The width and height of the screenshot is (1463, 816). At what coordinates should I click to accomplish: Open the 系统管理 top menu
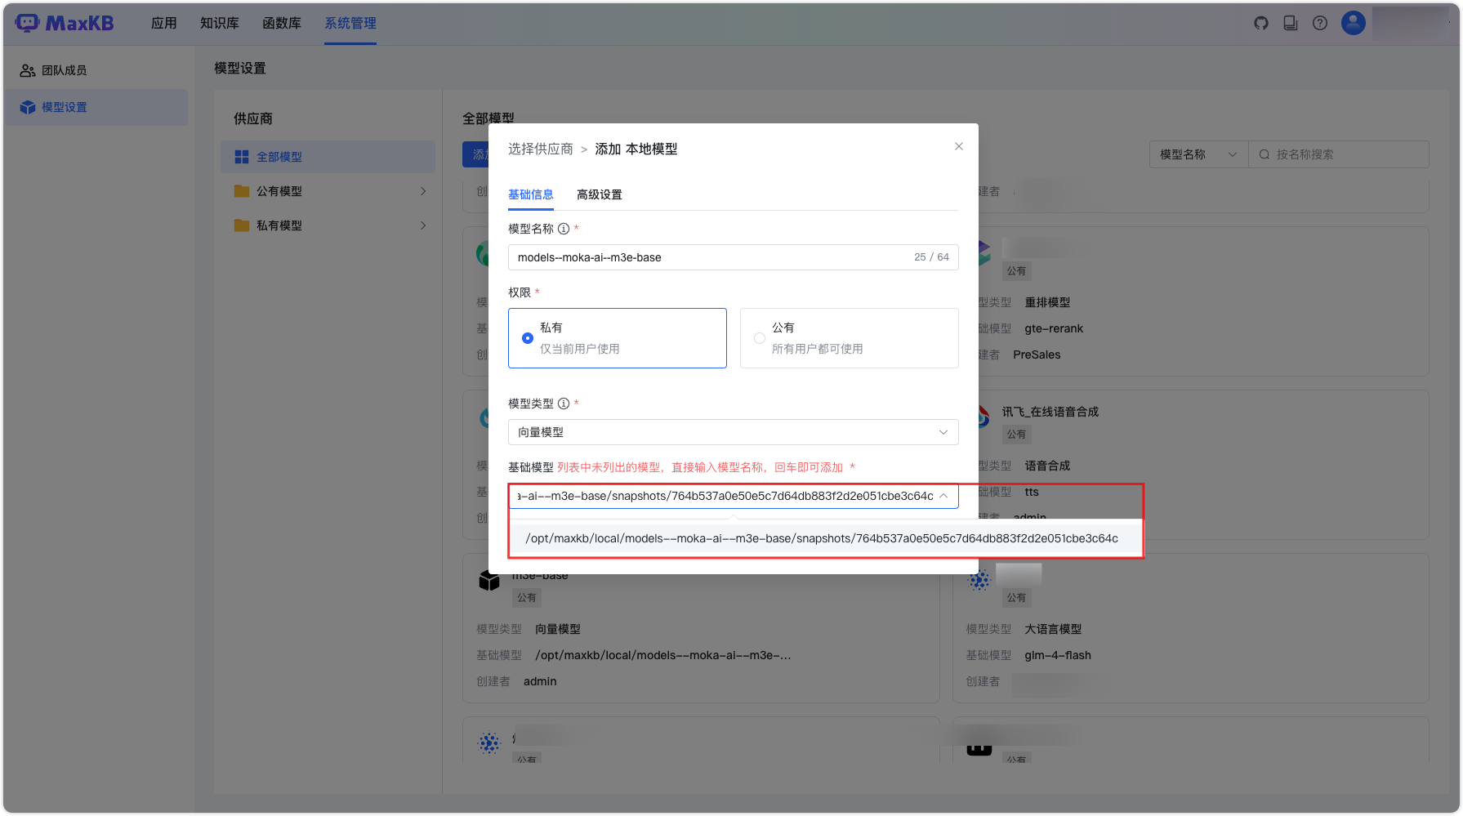350,23
